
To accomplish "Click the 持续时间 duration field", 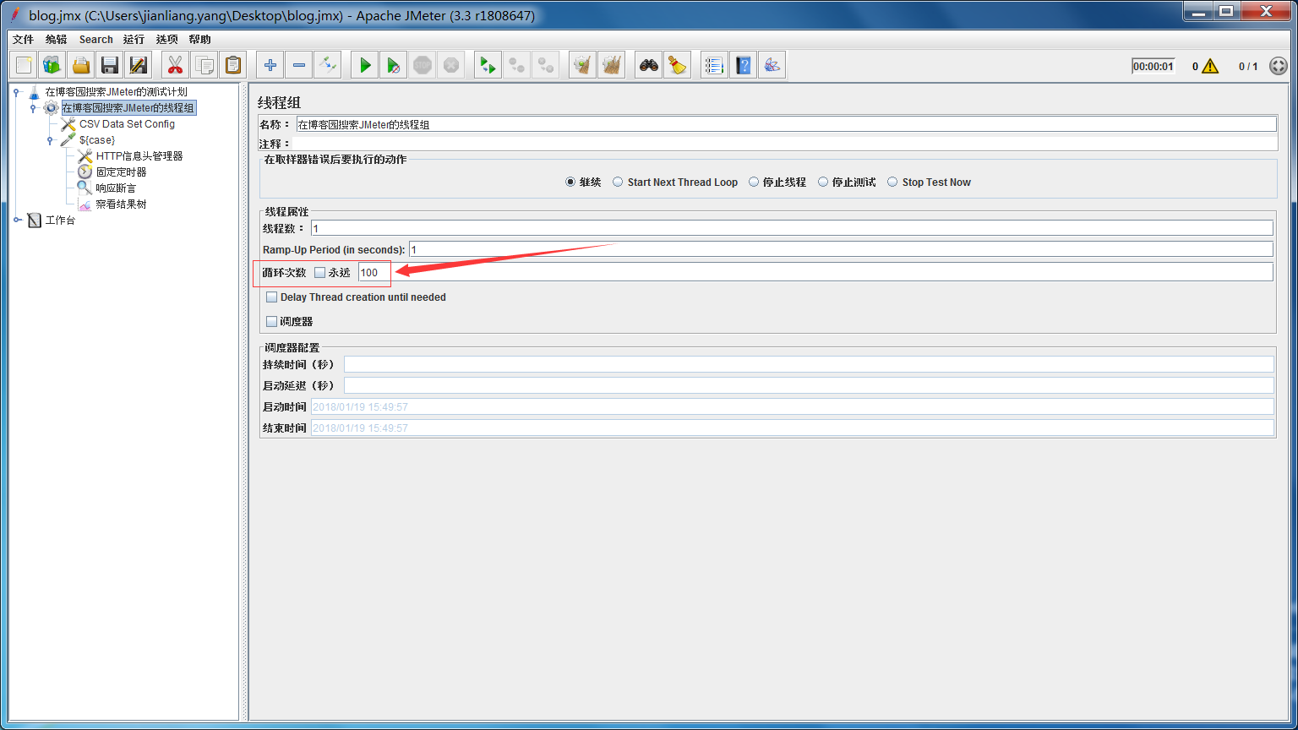I will [x=809, y=364].
